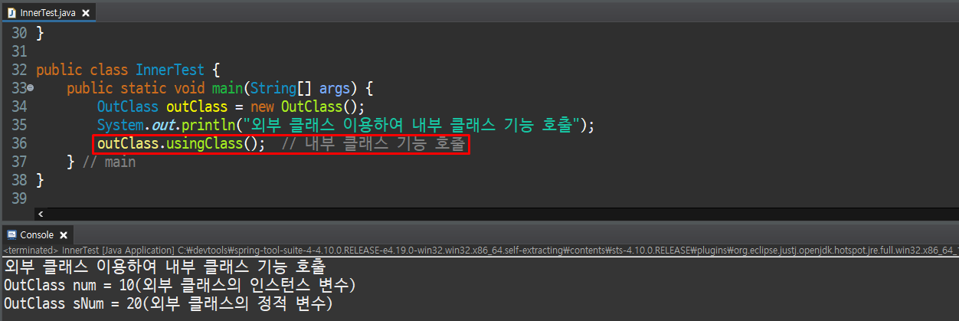The image size is (959, 321).
Task: Select the InnerTest.java editor tab
Action: [47, 13]
